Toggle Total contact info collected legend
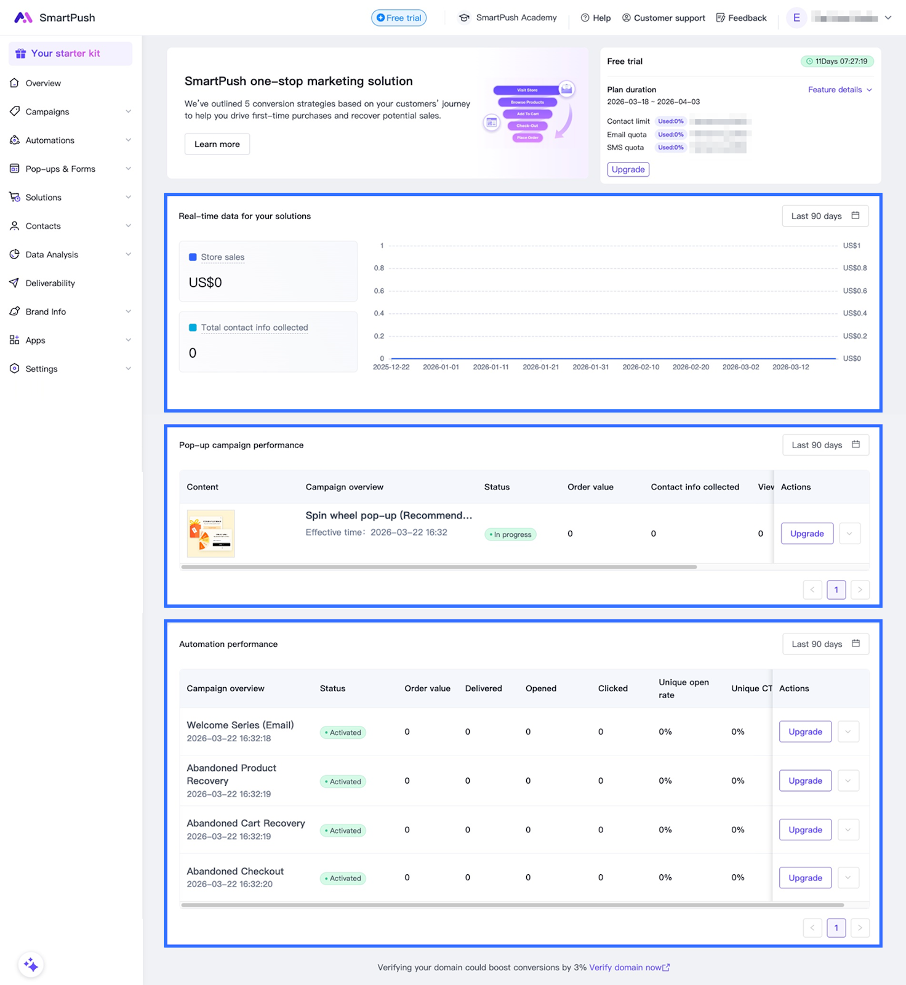Image resolution: width=906 pixels, height=985 pixels. tap(193, 328)
